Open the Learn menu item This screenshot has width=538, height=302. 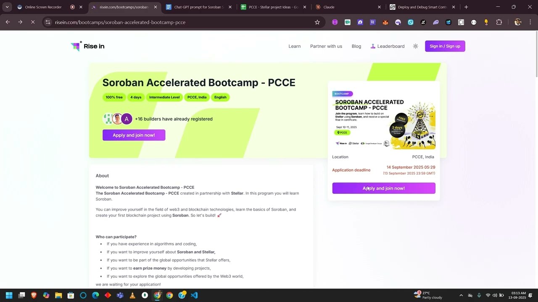(x=294, y=46)
